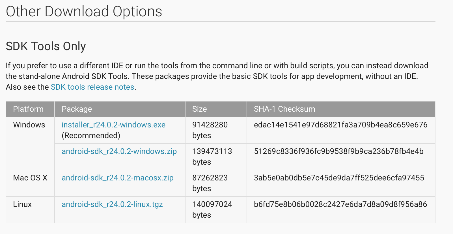
Task: Download android-sdk_r24.0.2-macosx.zip package
Action: 117,178
